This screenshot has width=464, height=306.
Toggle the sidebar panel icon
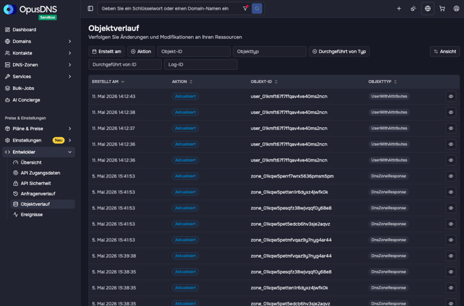coord(91,8)
